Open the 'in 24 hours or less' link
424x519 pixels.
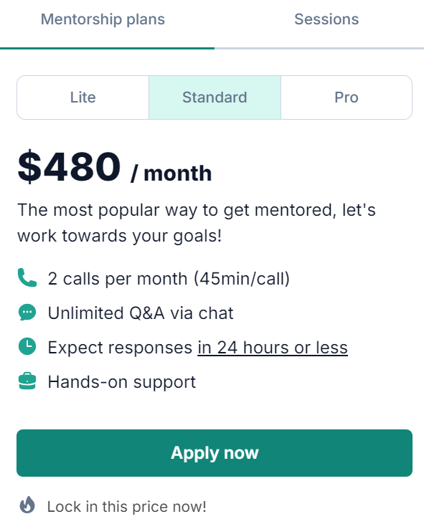[273, 348]
